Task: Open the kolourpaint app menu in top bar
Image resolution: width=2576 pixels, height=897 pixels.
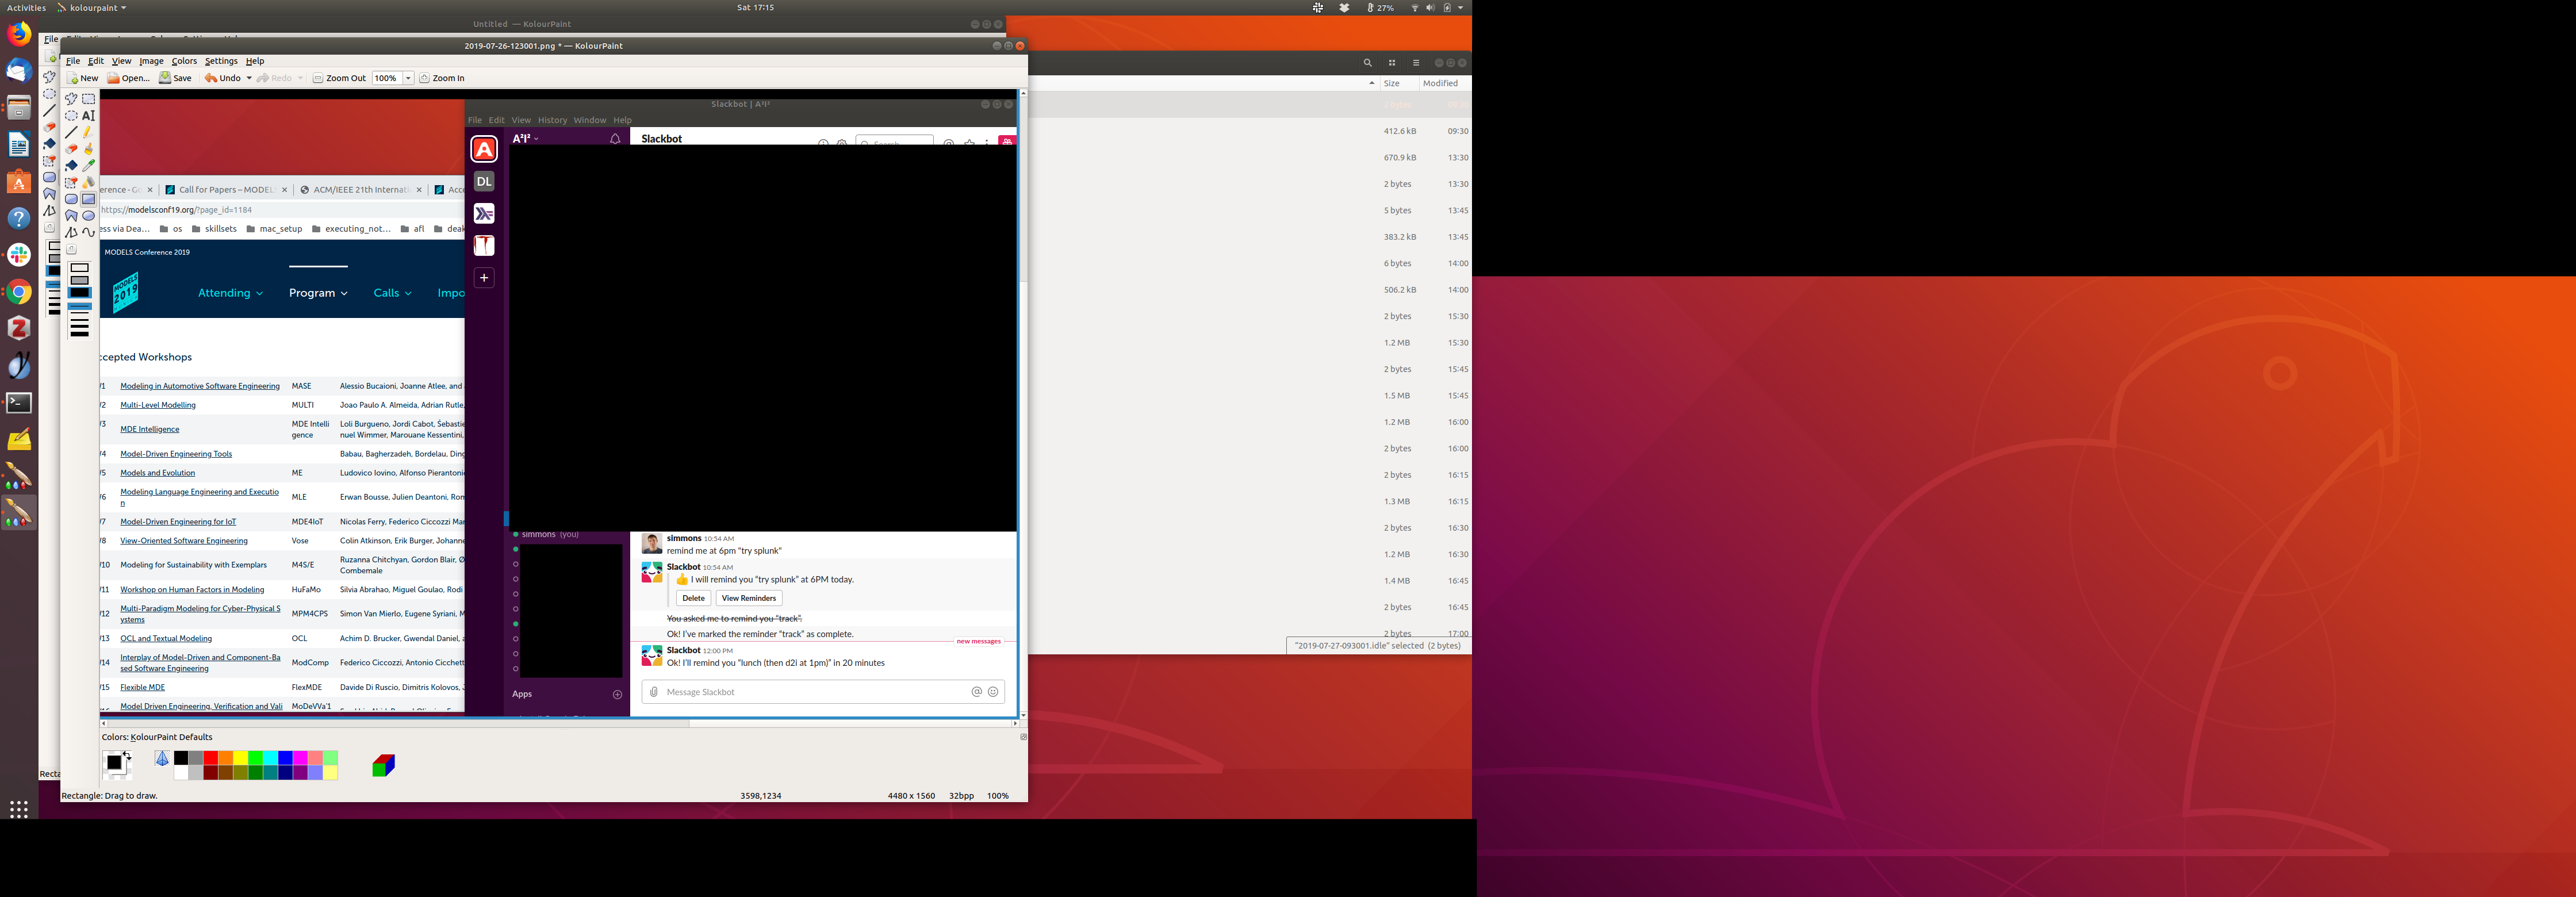Action: [91, 7]
